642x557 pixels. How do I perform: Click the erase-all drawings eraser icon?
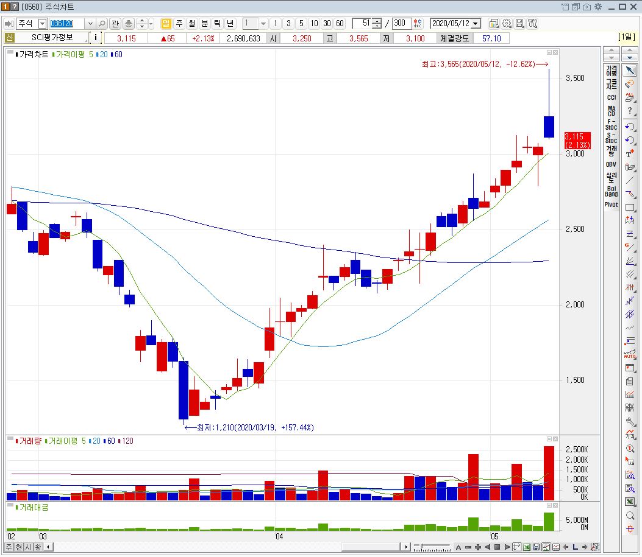pos(630,97)
